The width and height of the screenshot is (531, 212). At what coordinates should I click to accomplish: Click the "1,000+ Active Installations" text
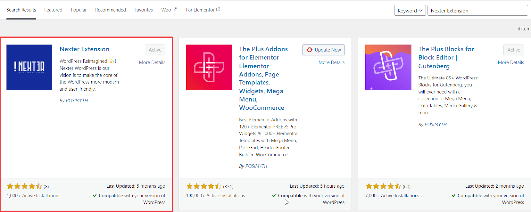(x=34, y=196)
